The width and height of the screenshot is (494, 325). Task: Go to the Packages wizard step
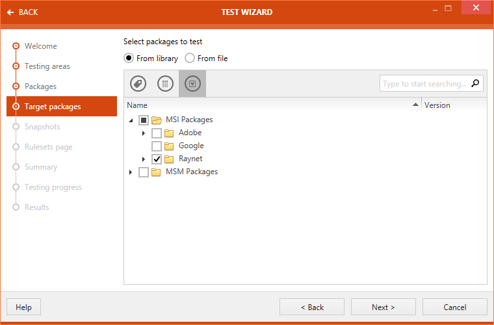click(x=40, y=86)
